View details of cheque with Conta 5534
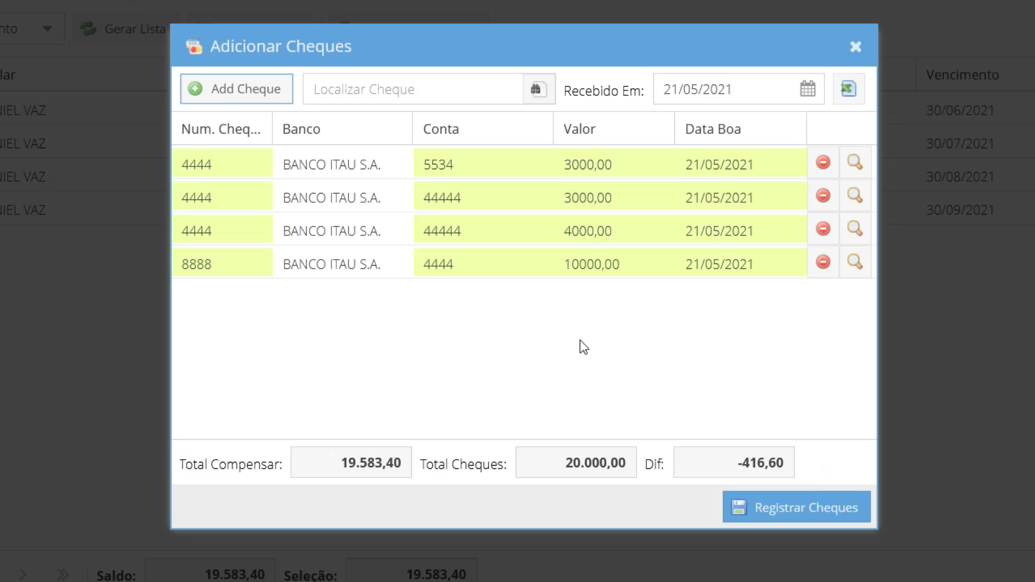 tap(855, 162)
